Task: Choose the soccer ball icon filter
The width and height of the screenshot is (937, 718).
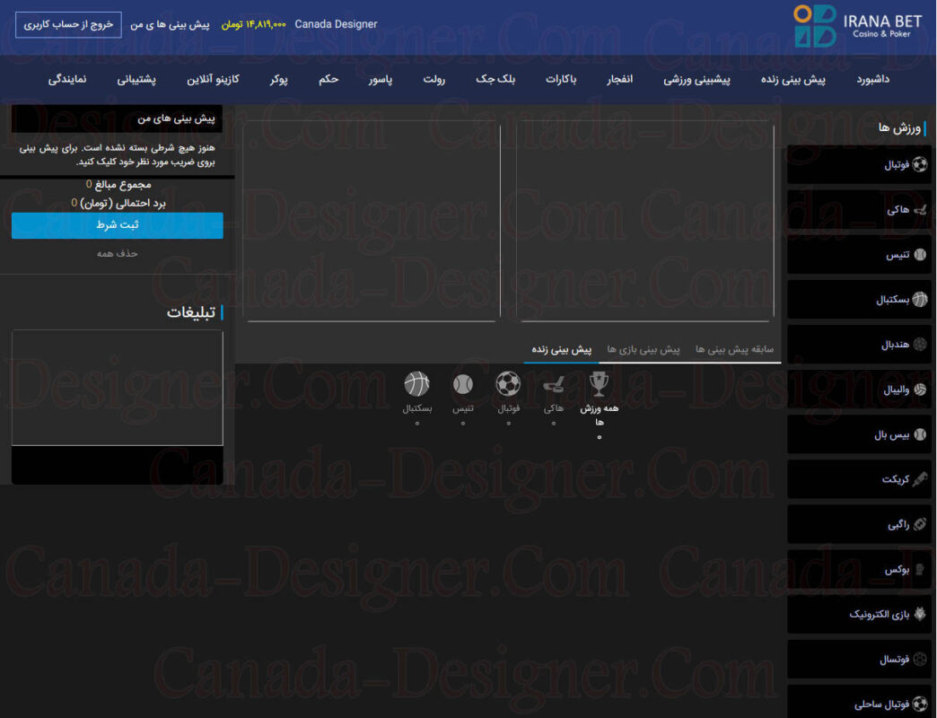Action: click(508, 385)
